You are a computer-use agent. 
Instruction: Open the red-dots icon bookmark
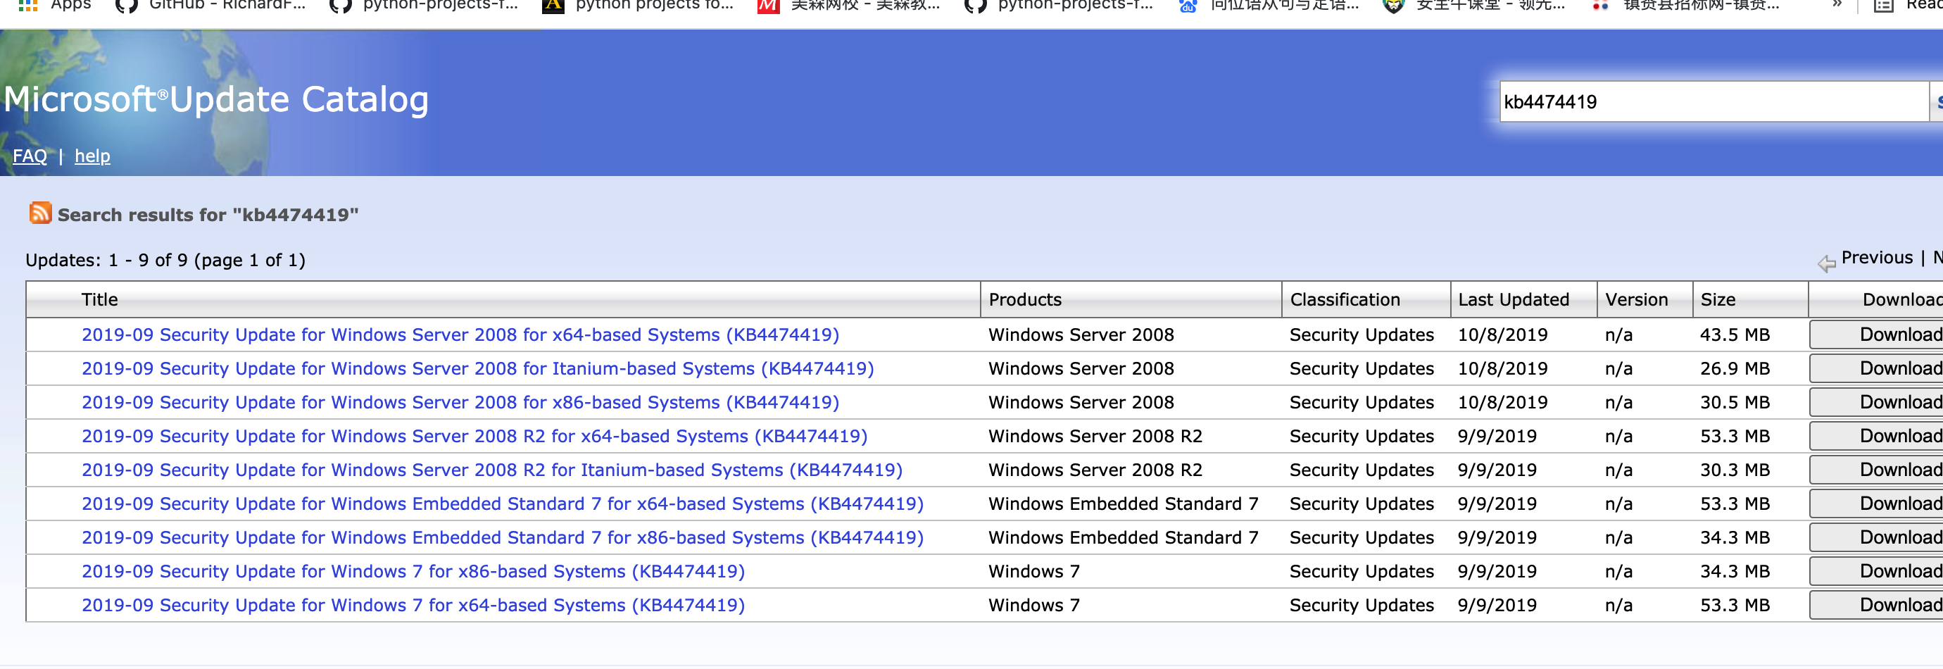click(1601, 5)
